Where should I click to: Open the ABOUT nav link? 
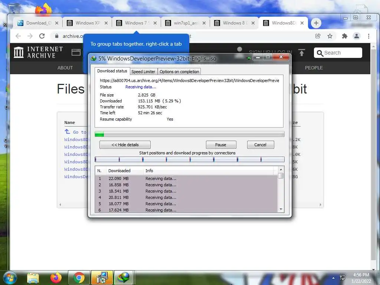coord(65,68)
